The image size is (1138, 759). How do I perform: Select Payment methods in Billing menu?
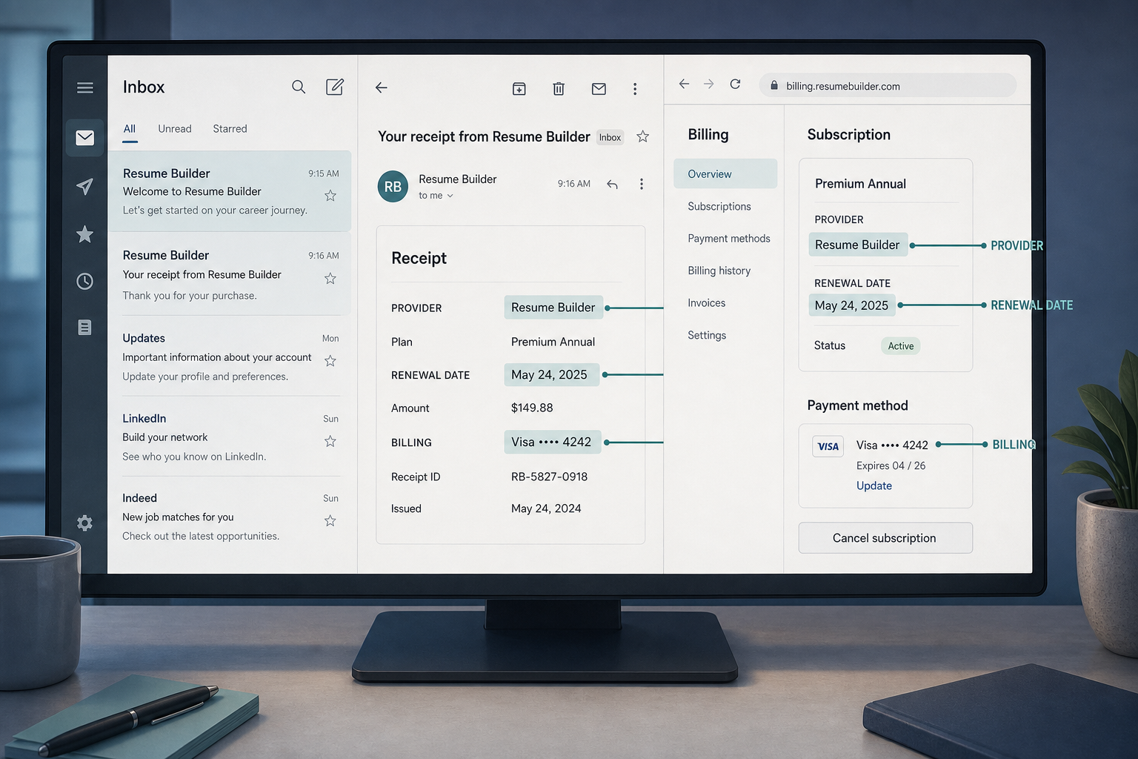coord(729,239)
